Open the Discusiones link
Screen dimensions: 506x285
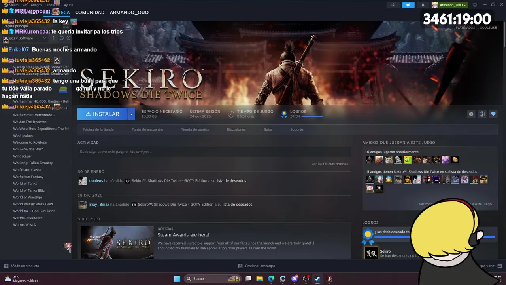click(x=236, y=129)
